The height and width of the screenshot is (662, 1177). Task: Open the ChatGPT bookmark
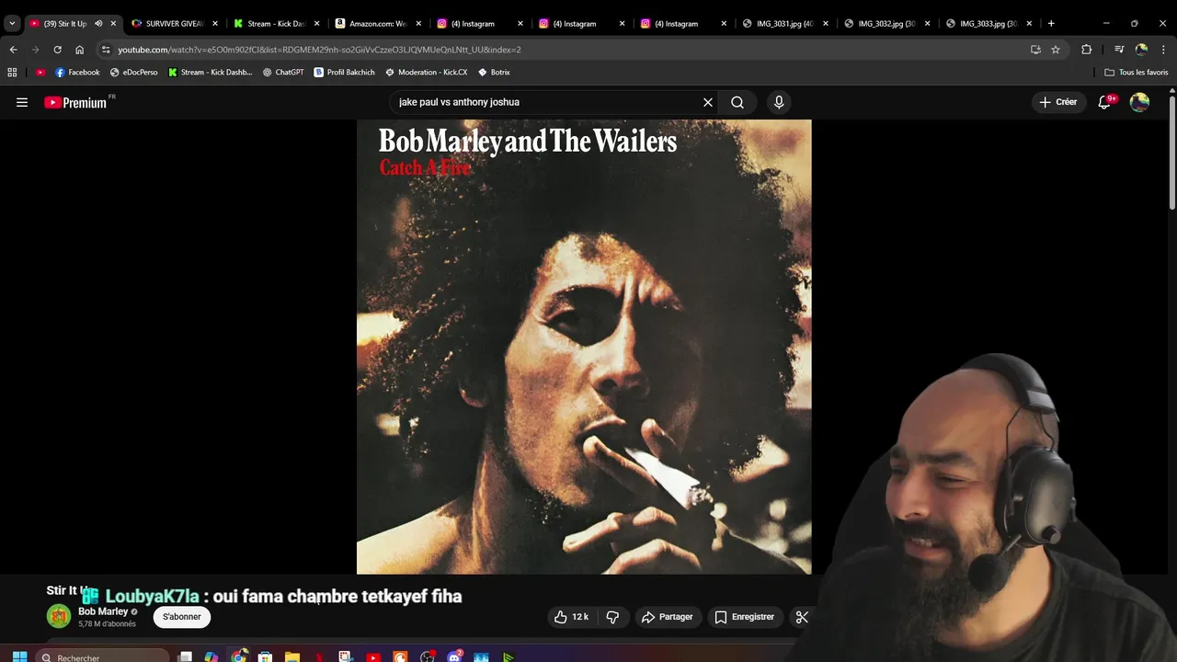point(283,72)
